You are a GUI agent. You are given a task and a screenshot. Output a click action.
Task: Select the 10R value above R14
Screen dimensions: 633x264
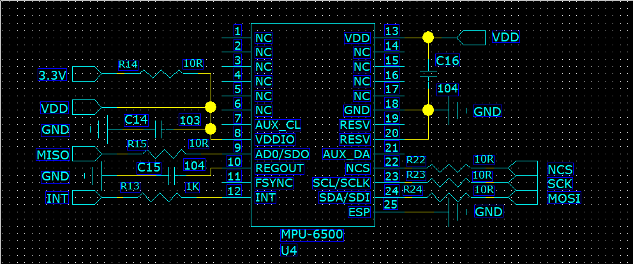click(193, 64)
